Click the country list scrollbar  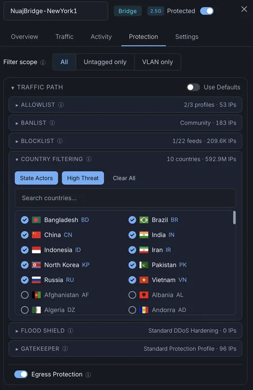tap(234, 217)
